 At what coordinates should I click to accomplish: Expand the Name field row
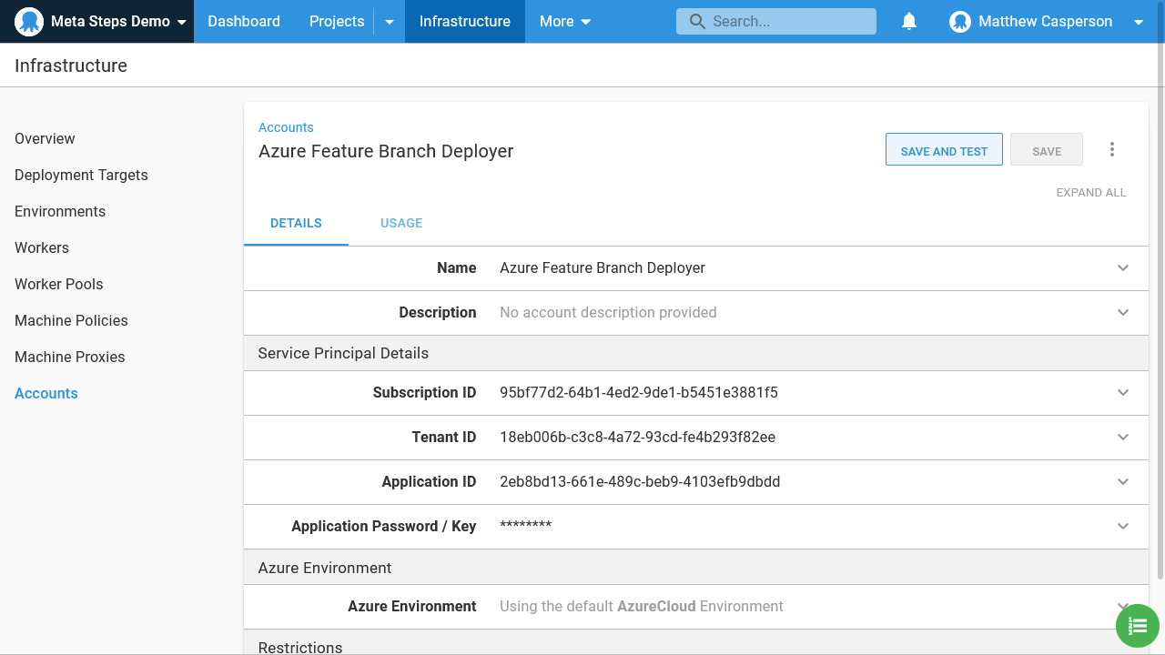point(1122,268)
